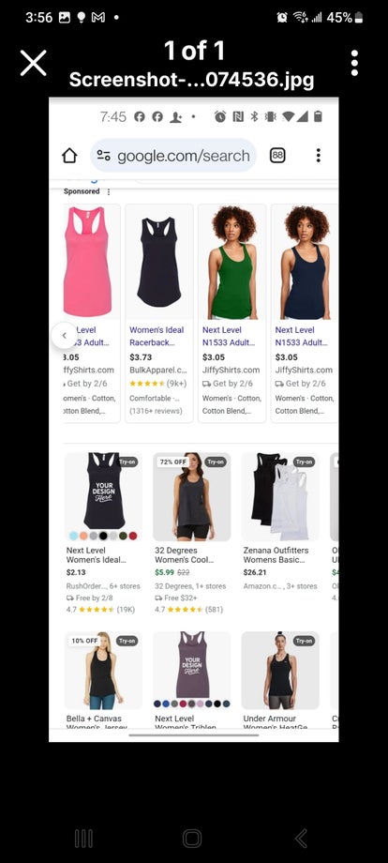Tap Try-on badge on the Under Armour tank
The height and width of the screenshot is (863, 388).
click(x=304, y=641)
